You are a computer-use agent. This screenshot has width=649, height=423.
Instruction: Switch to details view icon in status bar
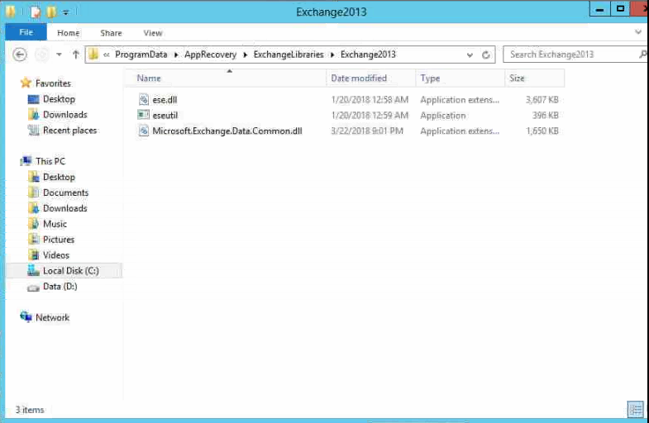[635, 410]
